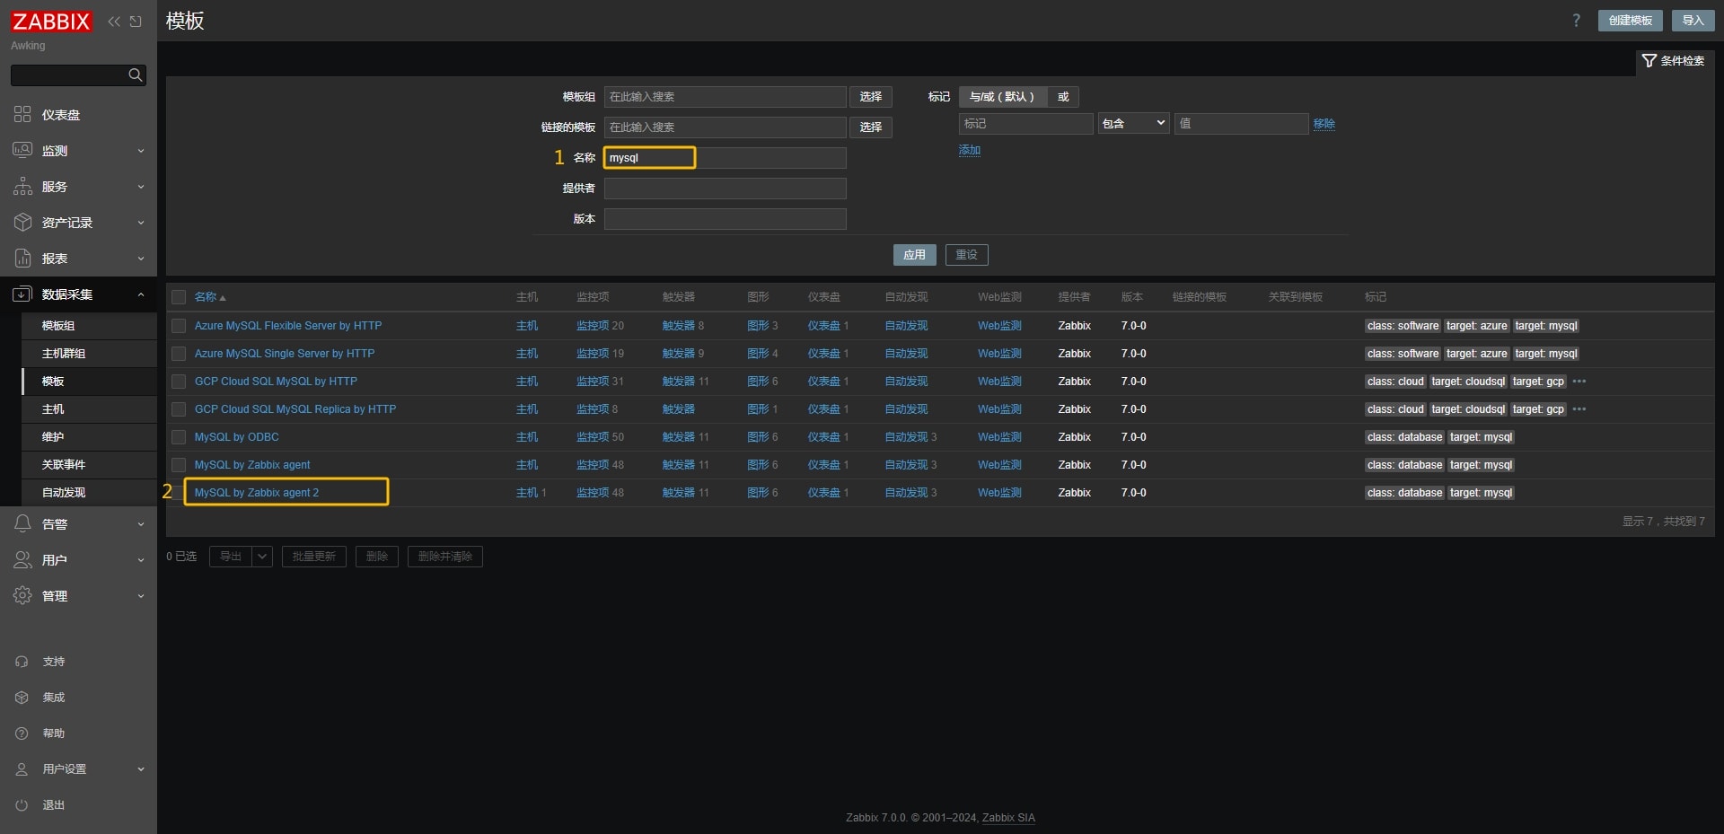Screen dimensions: 1724x834
Task: Expand the 服务 menu chevron
Action: point(141,187)
